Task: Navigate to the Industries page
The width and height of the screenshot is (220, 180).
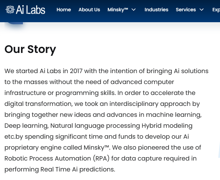Action: pos(156,10)
